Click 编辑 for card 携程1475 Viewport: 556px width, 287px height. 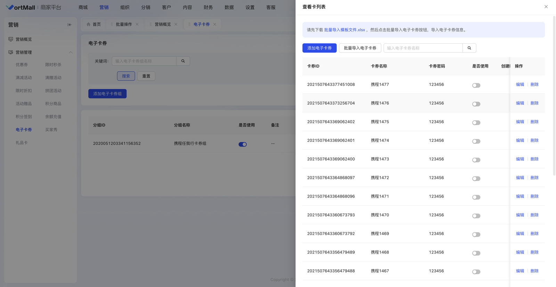click(520, 122)
